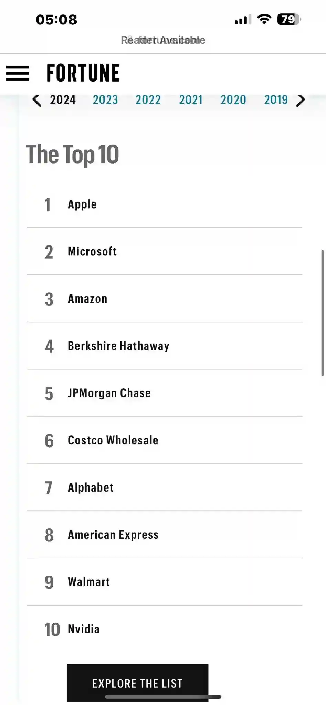This screenshot has width=326, height=705.
Task: Switch to the 2019 year tab
Action: pos(276,100)
